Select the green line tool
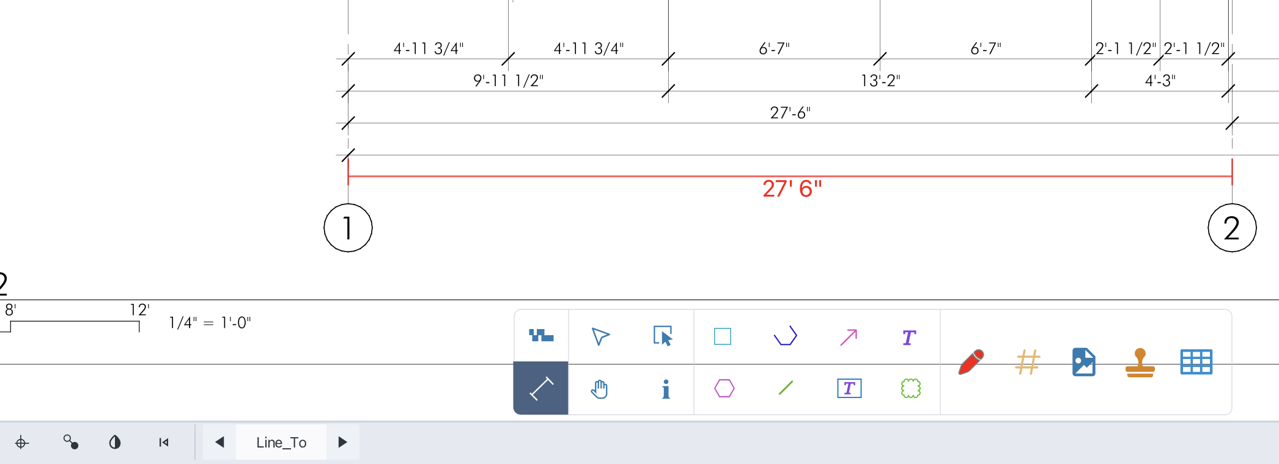This screenshot has height=464, width=1279. 786,388
